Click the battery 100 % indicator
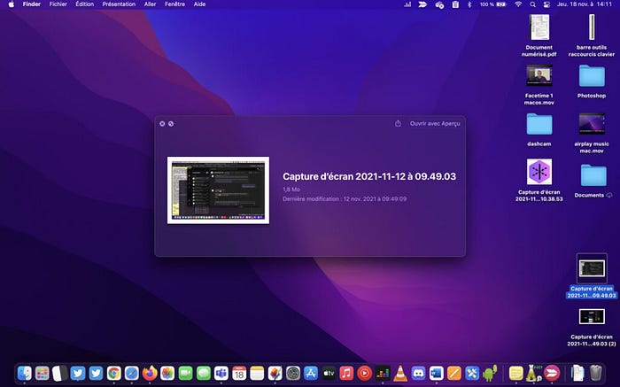This screenshot has width=620, height=387. click(x=492, y=4)
